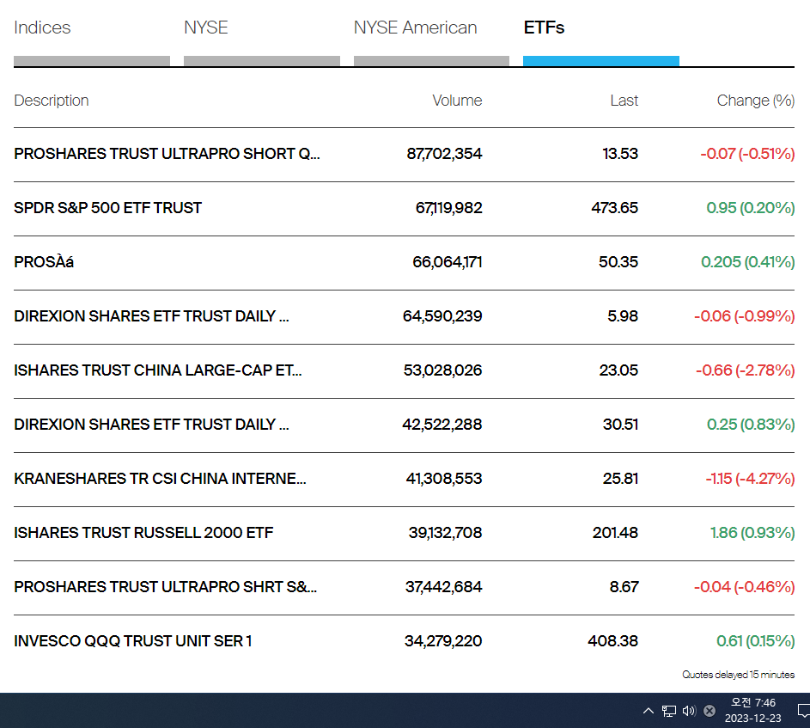Click volume value 34,279,220
Viewport: 810px width, 728px height.
[443, 641]
